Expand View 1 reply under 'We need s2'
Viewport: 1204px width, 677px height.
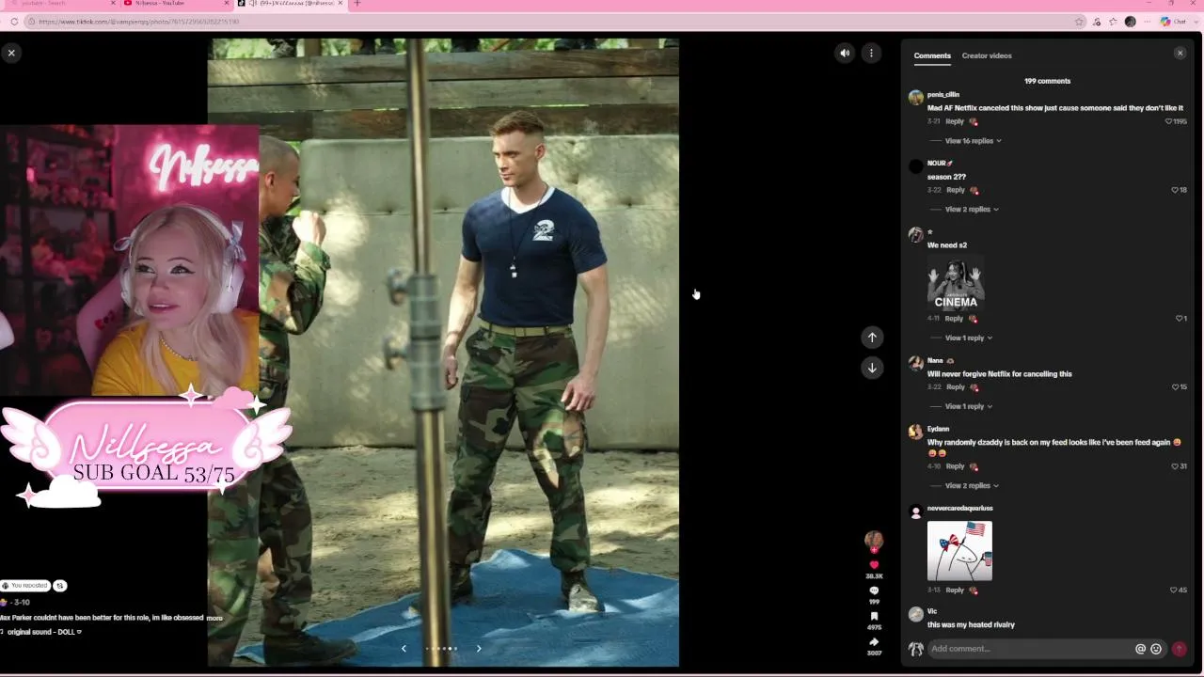[969, 338]
